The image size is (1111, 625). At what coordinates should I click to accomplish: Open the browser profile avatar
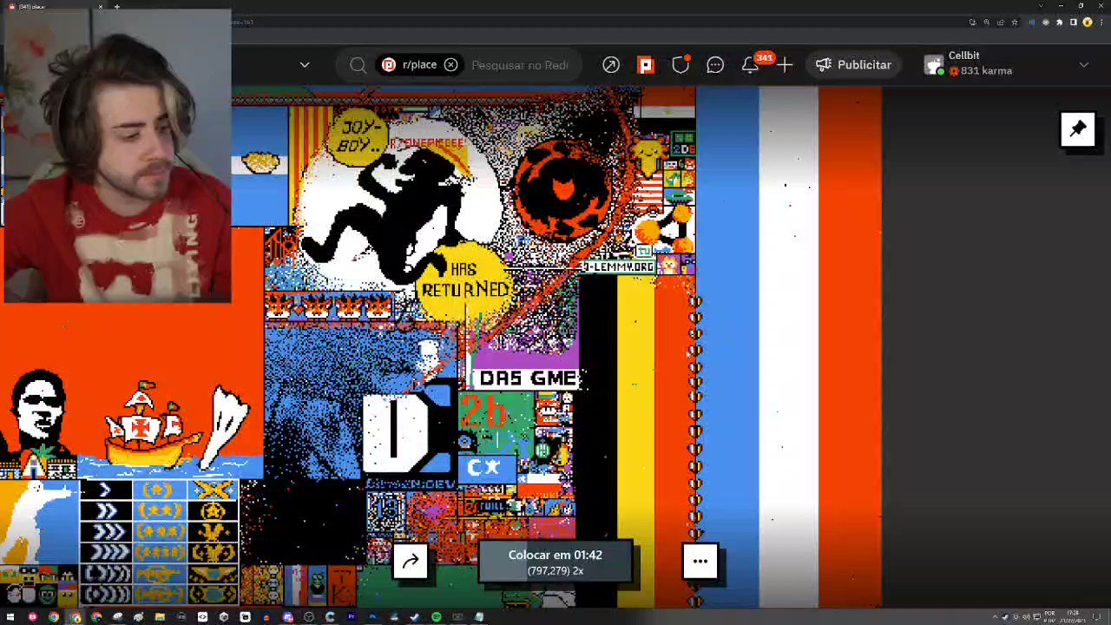tap(1088, 23)
